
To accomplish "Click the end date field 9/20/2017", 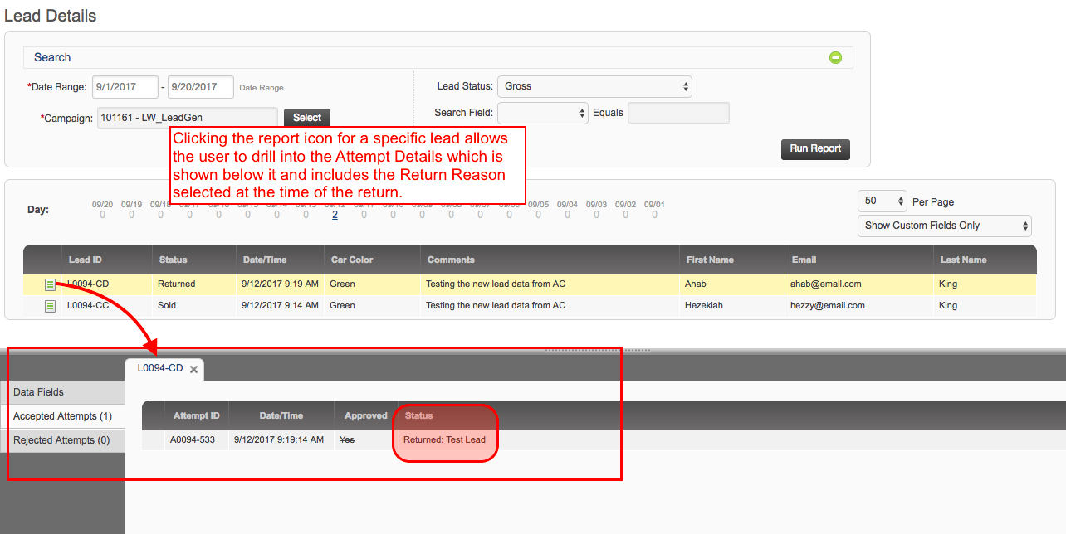I will click(200, 87).
